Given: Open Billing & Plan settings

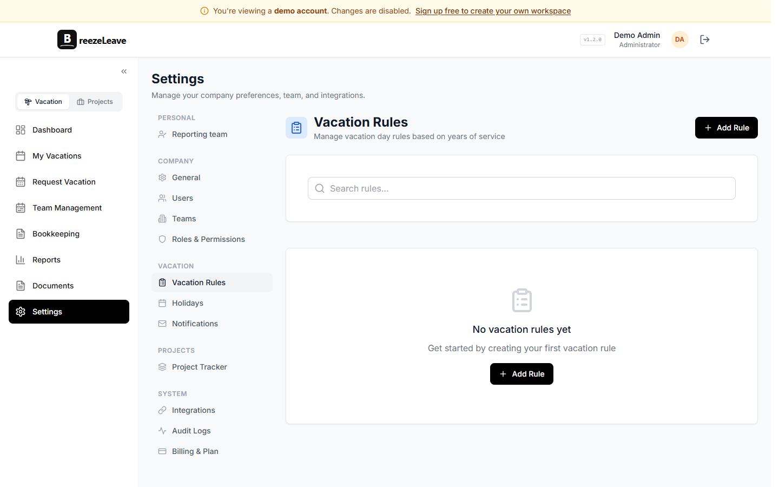Looking at the screenshot, I should point(212,451).
